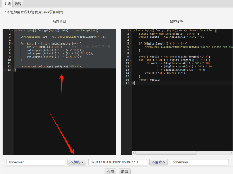
Task: Place cursor on the 'return result;' line
Action: click(x=150, y=80)
